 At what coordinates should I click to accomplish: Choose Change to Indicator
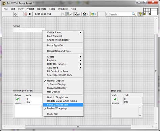[63, 40]
